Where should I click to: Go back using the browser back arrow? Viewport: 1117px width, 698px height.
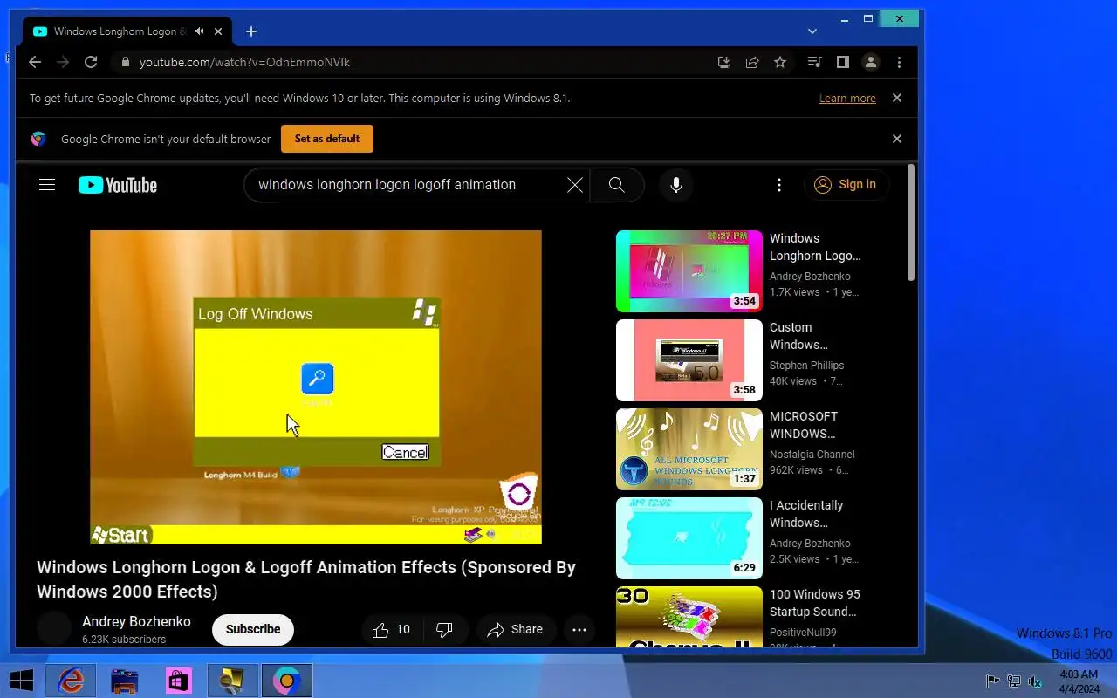(x=35, y=62)
